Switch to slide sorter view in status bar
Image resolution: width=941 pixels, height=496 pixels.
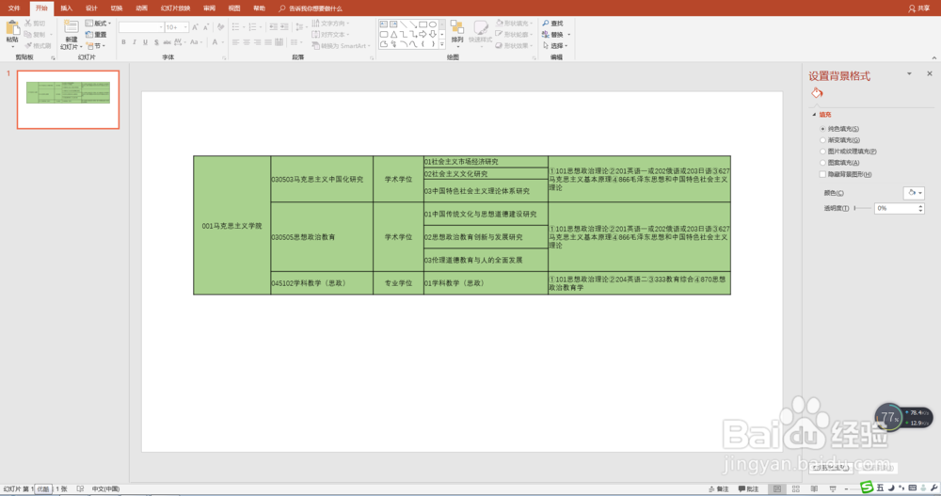pyautogui.click(x=796, y=489)
